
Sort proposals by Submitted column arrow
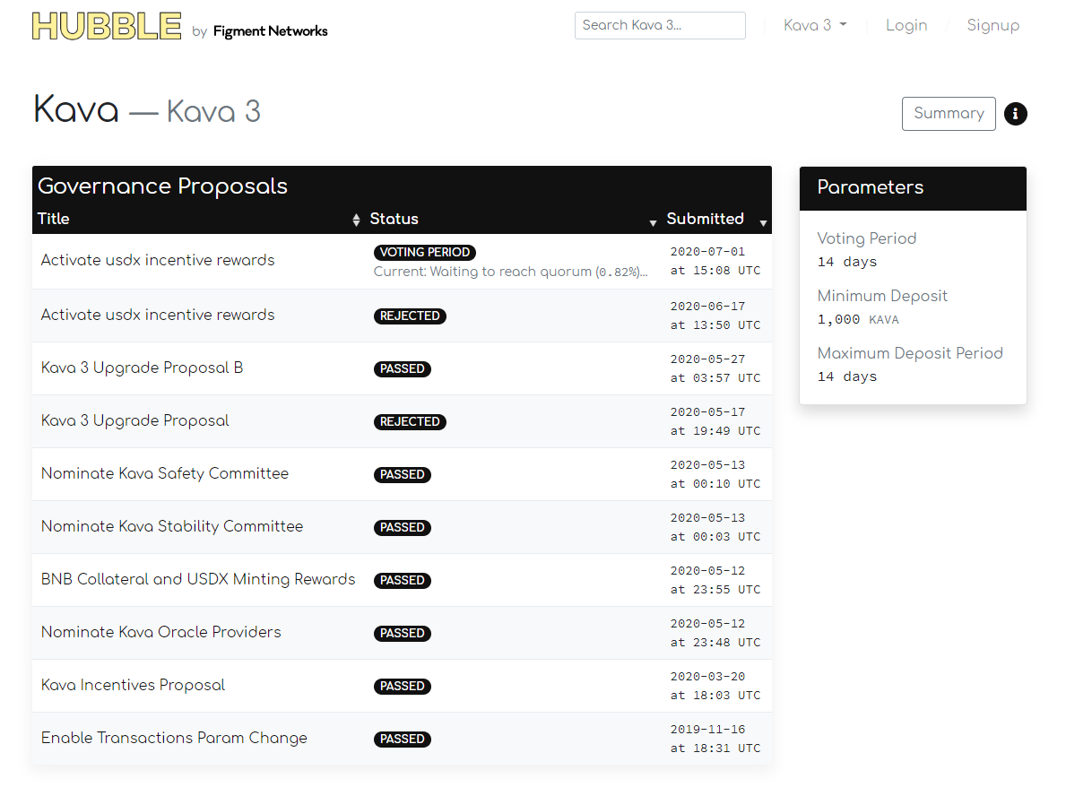763,222
